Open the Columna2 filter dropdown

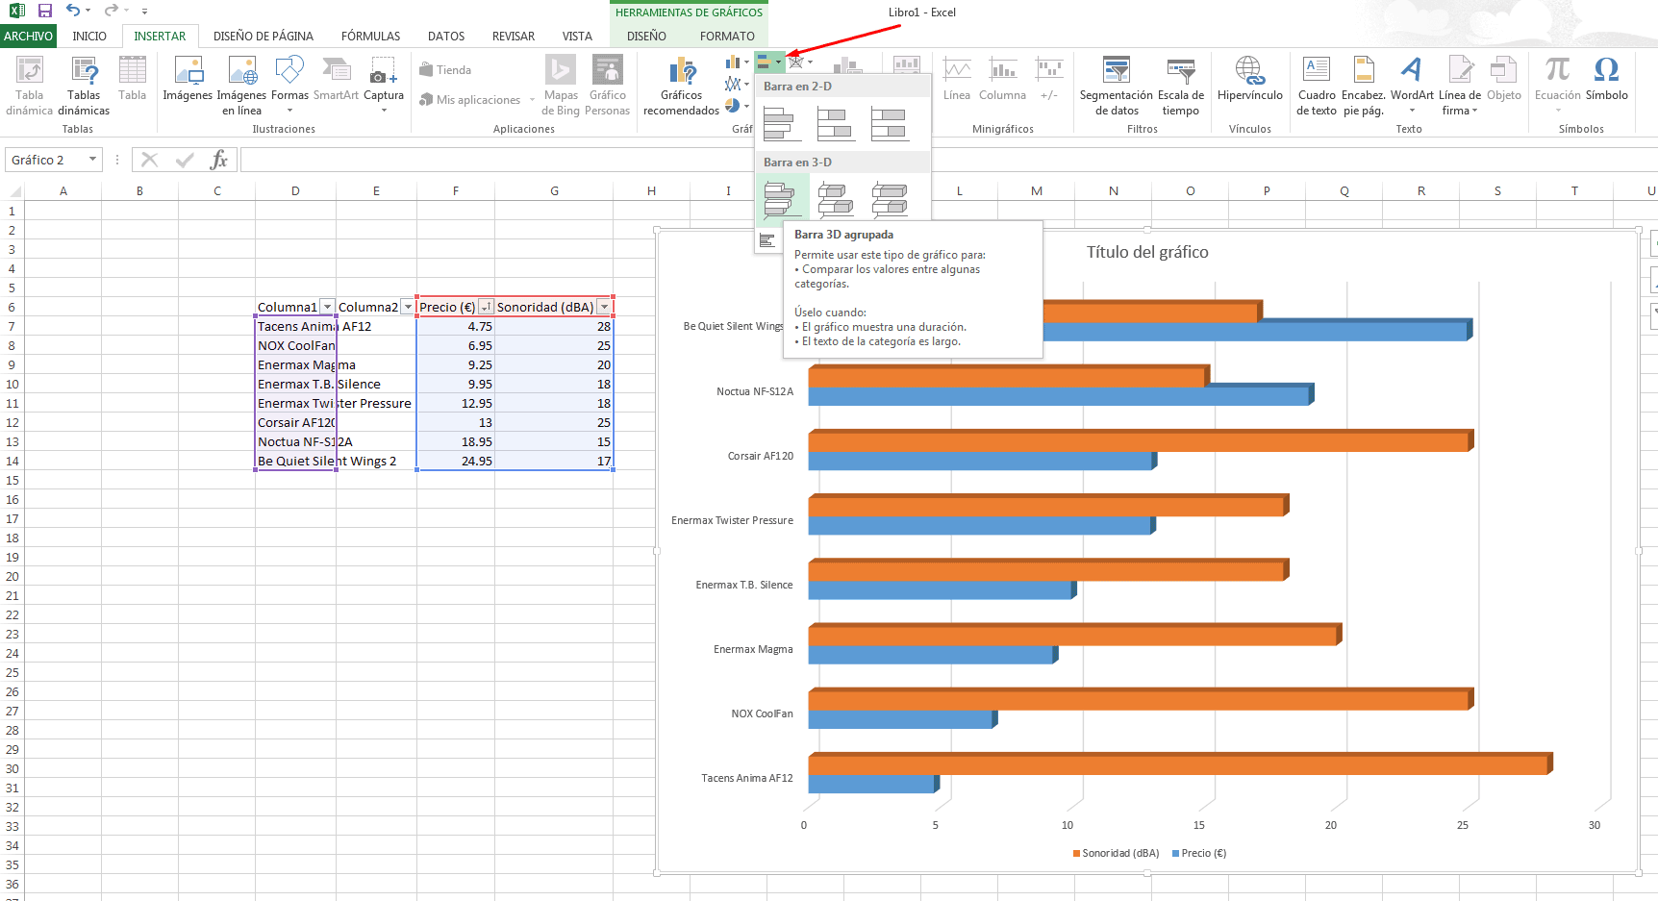click(x=408, y=307)
